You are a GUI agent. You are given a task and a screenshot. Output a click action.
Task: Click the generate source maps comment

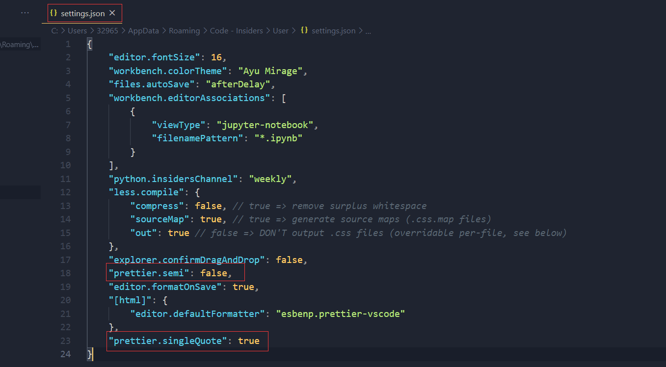pyautogui.click(x=362, y=219)
